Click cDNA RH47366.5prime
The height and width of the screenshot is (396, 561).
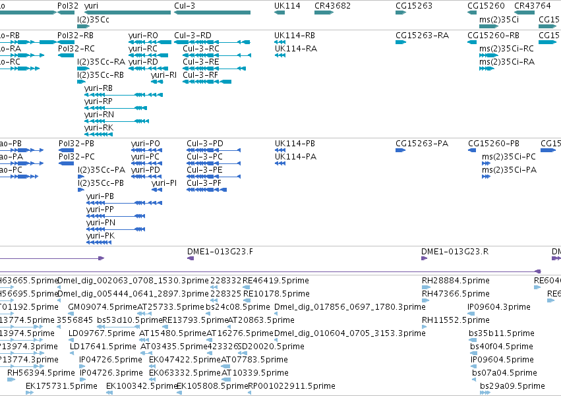[x=426, y=300]
